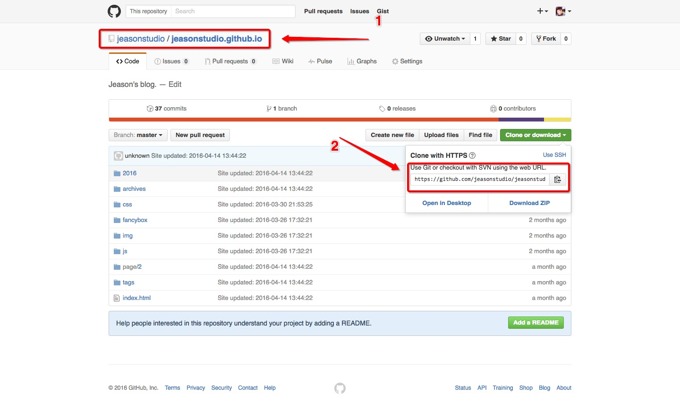Star this repository
Viewport: 680px width, 411px height.
pos(501,39)
